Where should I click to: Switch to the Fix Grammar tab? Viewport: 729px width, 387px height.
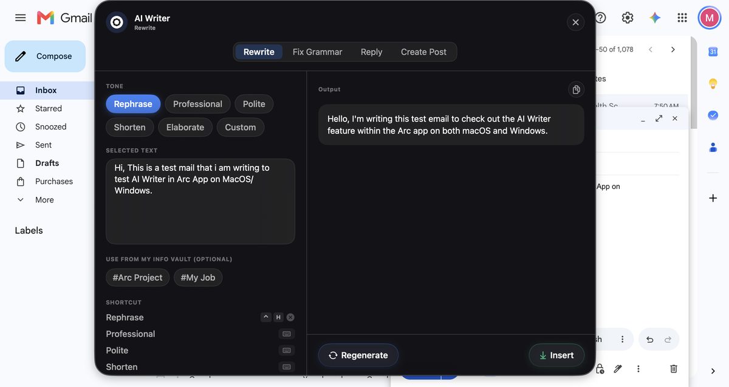click(317, 52)
